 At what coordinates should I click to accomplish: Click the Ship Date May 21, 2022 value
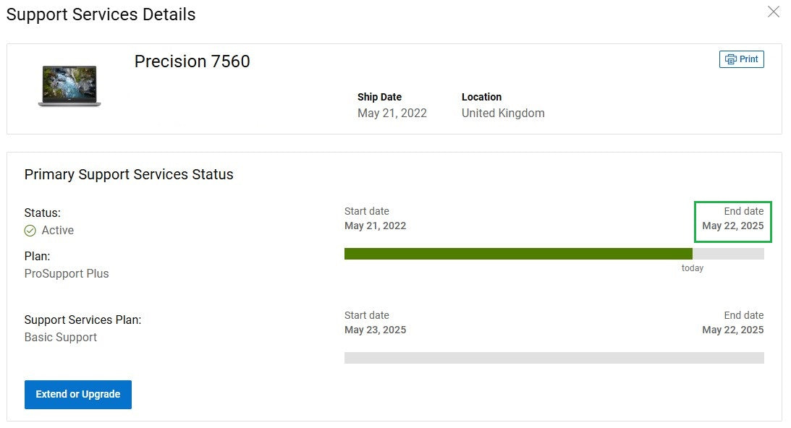coord(392,113)
